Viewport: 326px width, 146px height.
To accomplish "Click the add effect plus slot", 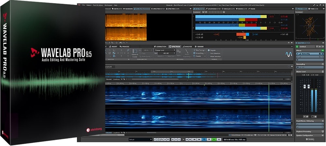I will point(310,60).
